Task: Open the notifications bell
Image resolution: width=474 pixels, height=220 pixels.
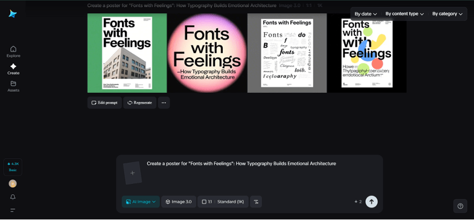Action: tap(13, 197)
